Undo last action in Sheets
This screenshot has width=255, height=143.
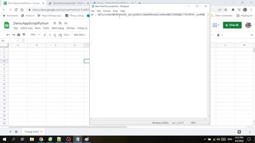click(x=8, y=35)
